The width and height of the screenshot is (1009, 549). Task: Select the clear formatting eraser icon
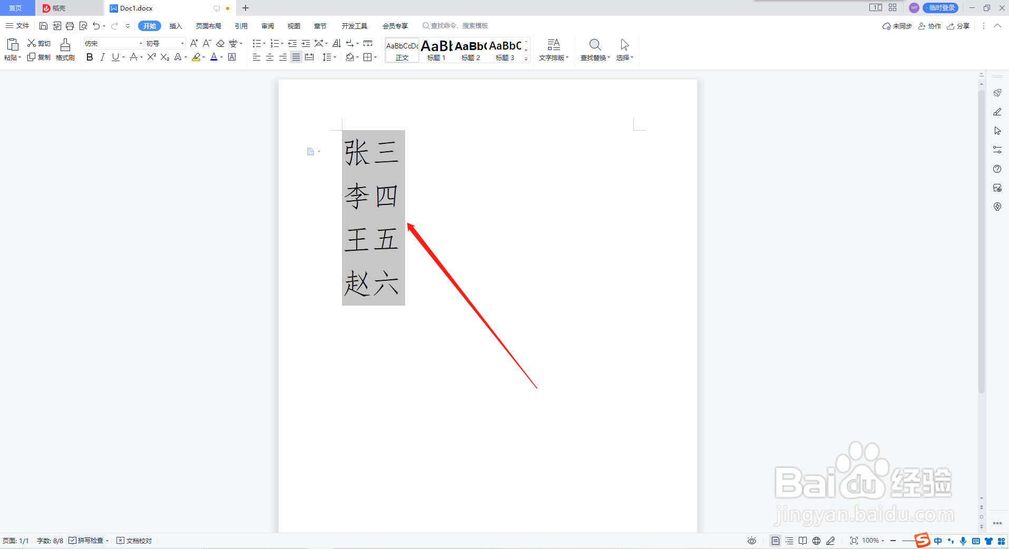[x=220, y=43]
